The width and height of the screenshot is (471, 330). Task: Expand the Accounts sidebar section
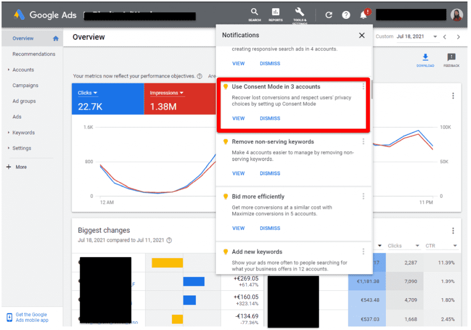(8, 69)
